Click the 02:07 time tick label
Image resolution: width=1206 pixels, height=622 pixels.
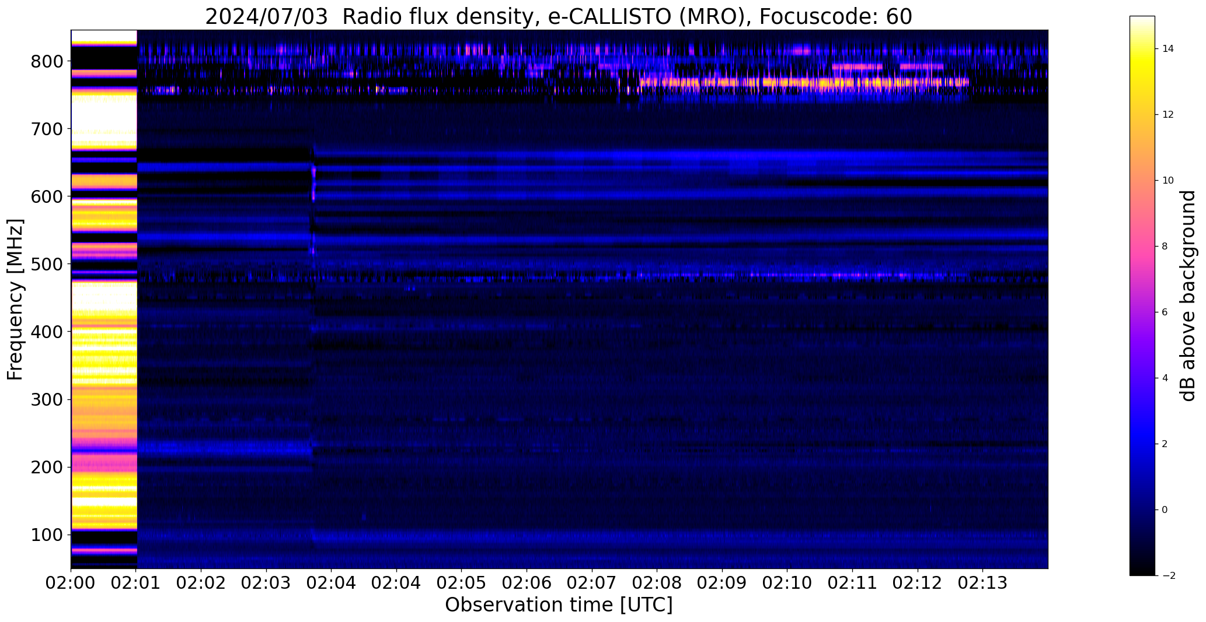[592, 583]
